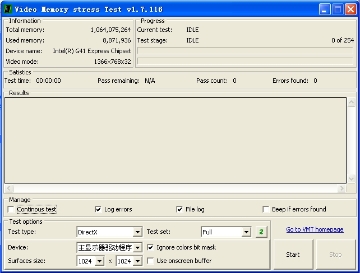Disable Ignore colors bit mask
Image resolution: width=360 pixels, height=273 pixels.
150,247
